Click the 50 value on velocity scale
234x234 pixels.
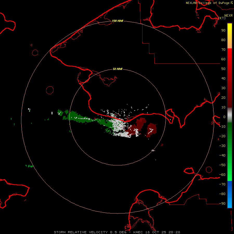click(x=223, y=69)
